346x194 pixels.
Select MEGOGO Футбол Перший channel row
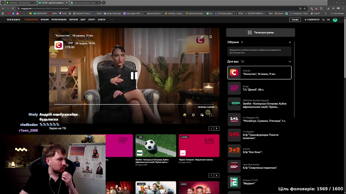[x=259, y=104]
